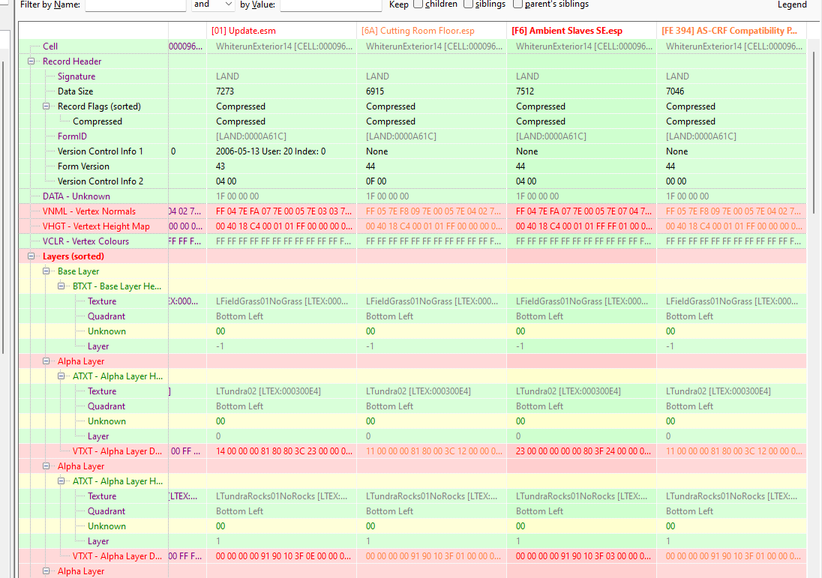This screenshot has width=822, height=578.
Task: Collapse the Record Flags (sorted) node
Action: tap(46, 106)
